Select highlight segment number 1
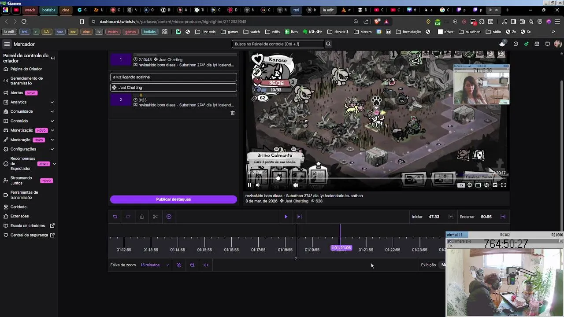The width and height of the screenshot is (564, 317). pyautogui.click(x=120, y=59)
